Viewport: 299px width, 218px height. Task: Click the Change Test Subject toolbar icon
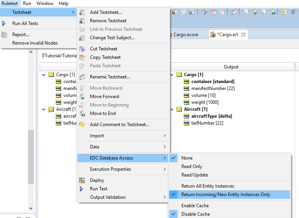click(192, 12)
